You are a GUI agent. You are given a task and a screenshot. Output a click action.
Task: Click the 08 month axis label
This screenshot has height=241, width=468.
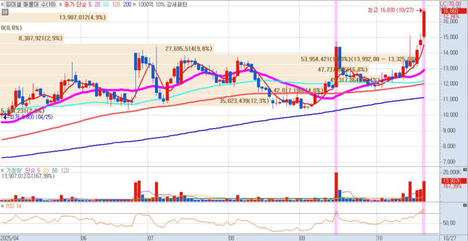232,238
